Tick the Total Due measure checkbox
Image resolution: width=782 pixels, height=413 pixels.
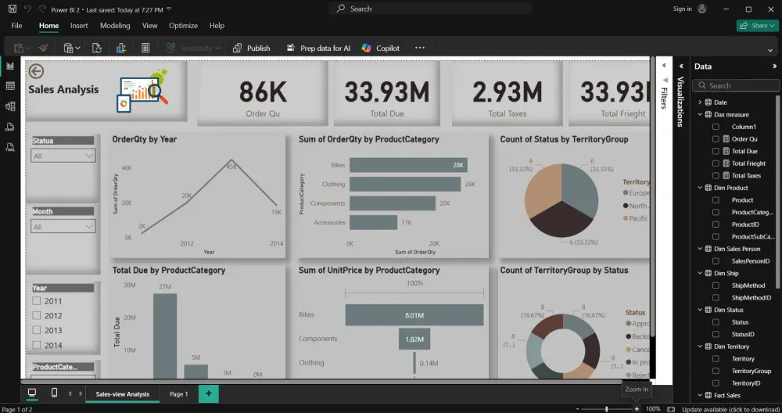click(x=716, y=151)
